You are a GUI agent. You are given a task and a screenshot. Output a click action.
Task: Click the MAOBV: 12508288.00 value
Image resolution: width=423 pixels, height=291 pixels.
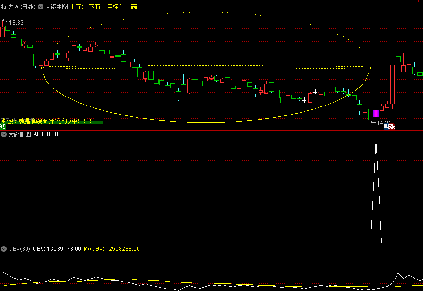(112, 249)
